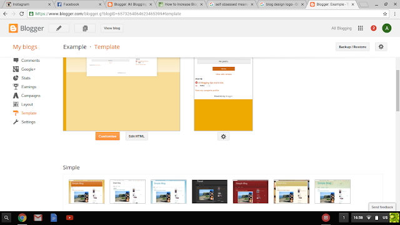Click the mobile template preview
The image size is (400, 225).
(224, 94)
